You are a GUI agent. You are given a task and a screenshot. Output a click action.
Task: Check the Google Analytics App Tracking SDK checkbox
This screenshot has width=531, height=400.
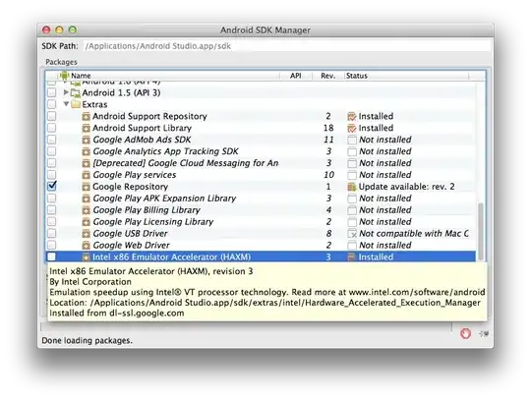(52, 151)
